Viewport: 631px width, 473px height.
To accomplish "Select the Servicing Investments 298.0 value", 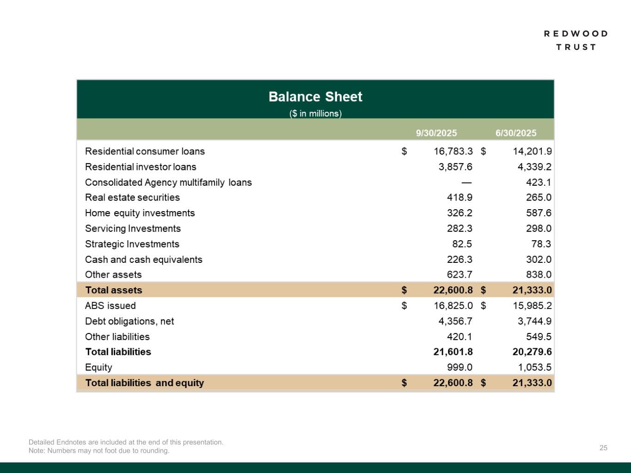I will (539, 229).
